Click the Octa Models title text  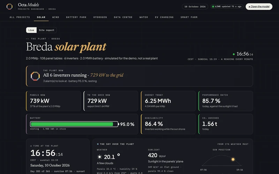point(29,5)
